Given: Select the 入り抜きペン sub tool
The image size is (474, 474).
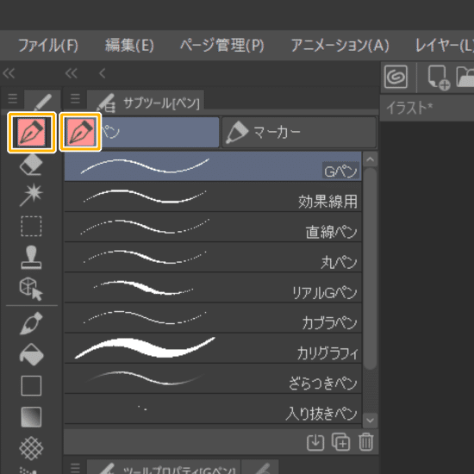Looking at the screenshot, I should click(x=213, y=409).
